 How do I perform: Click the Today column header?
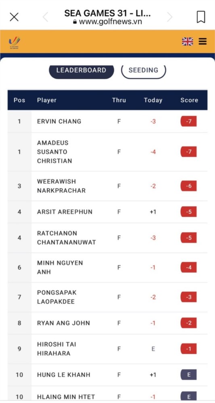(153, 100)
